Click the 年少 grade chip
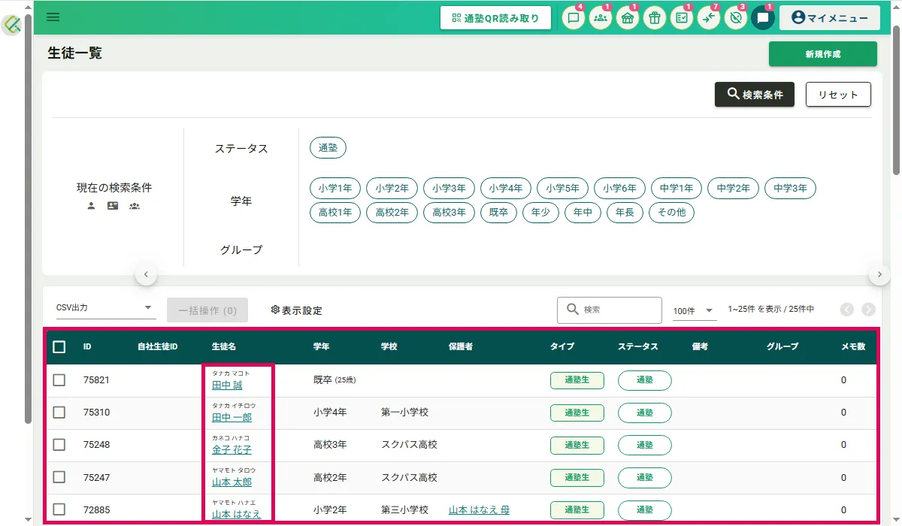The width and height of the screenshot is (902, 526). (540, 213)
